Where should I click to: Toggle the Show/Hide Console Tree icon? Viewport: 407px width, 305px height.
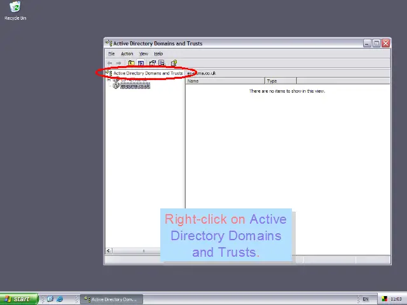click(141, 63)
